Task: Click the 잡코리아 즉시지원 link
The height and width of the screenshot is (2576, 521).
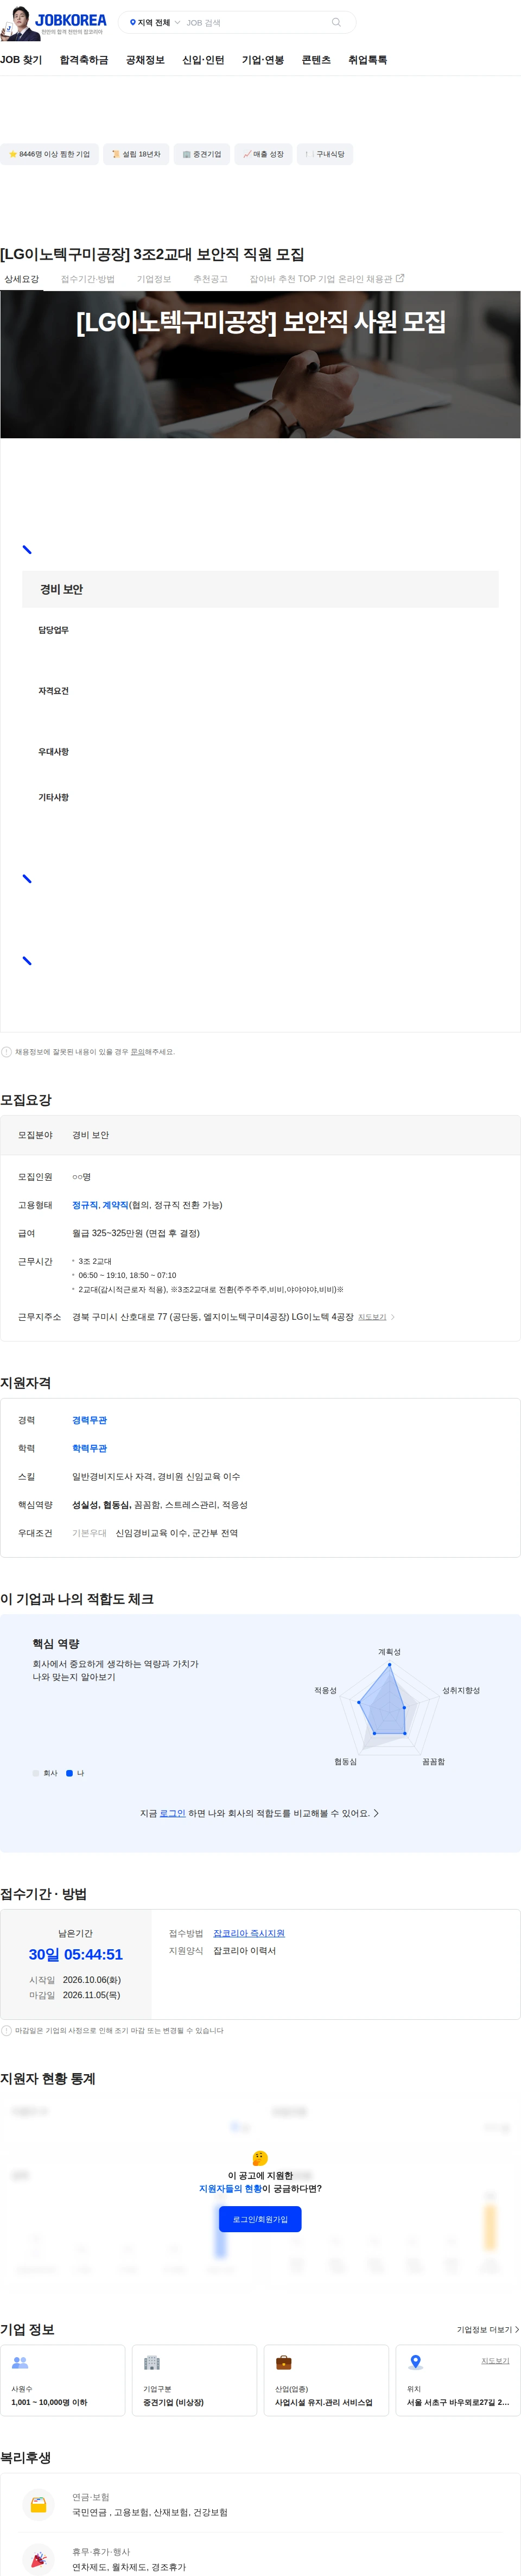Action: click(x=249, y=1933)
